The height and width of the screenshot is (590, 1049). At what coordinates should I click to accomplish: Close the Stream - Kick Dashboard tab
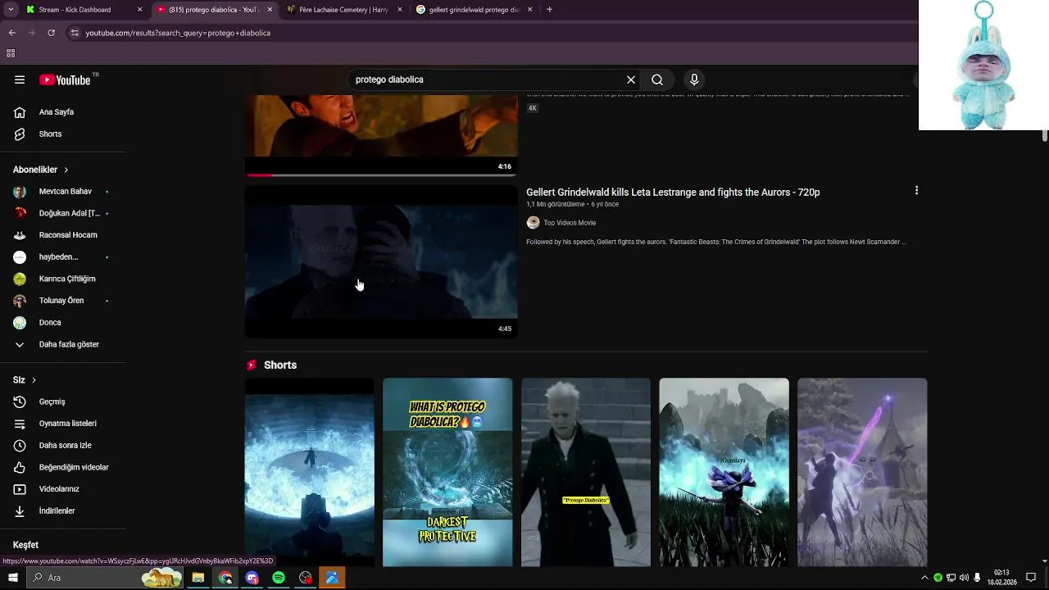click(139, 10)
